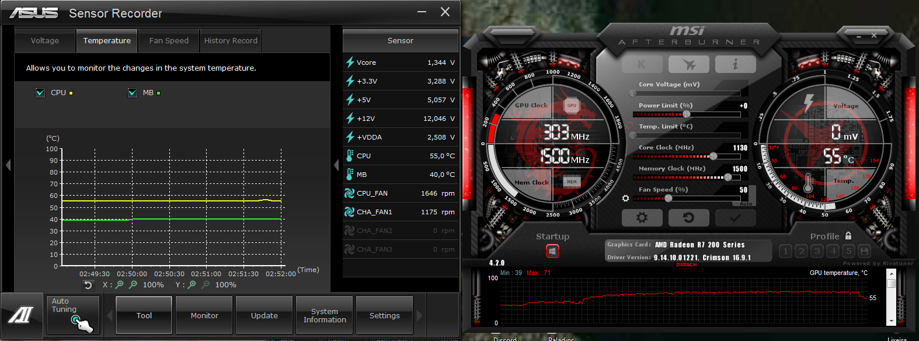Detach the Afterburner monitoring graph
The image size is (919, 341).
tap(687, 265)
